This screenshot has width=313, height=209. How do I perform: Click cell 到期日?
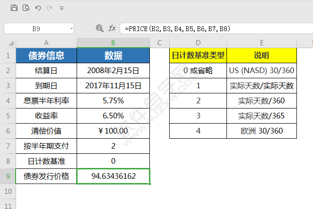46,86
